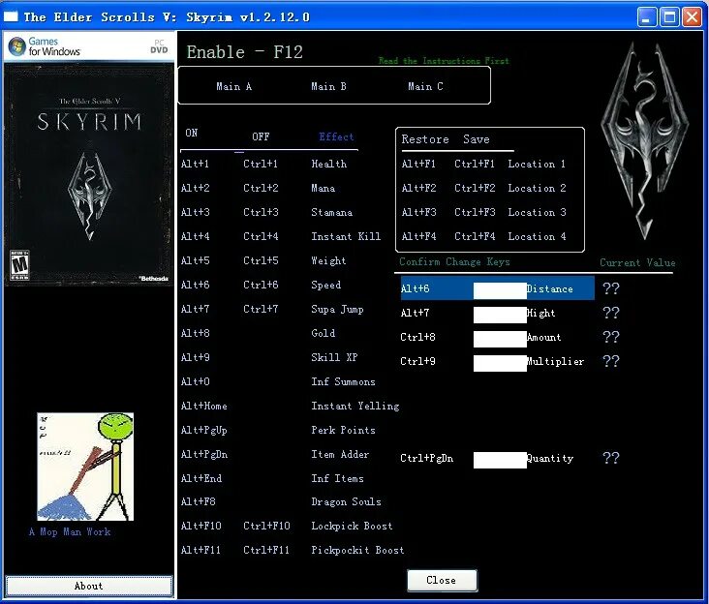Click the 'Pickpockit Boost' effect label
The image size is (709, 604).
tap(357, 550)
